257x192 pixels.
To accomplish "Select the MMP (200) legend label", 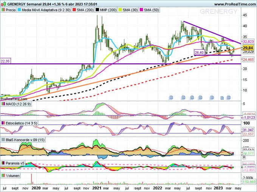I will coord(108,10).
